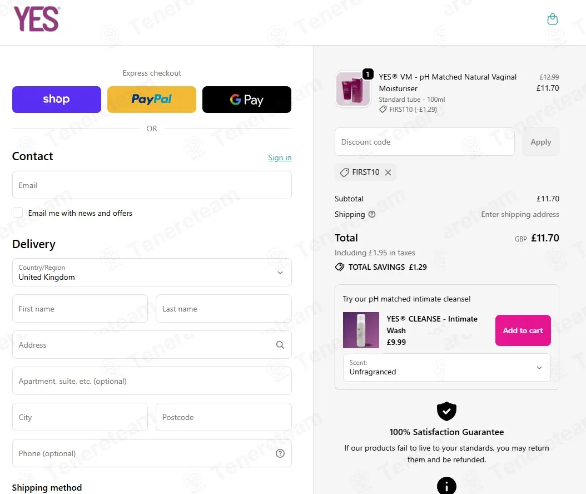The image size is (586, 494).
Task: Click the Sign in link
Action: tap(280, 158)
